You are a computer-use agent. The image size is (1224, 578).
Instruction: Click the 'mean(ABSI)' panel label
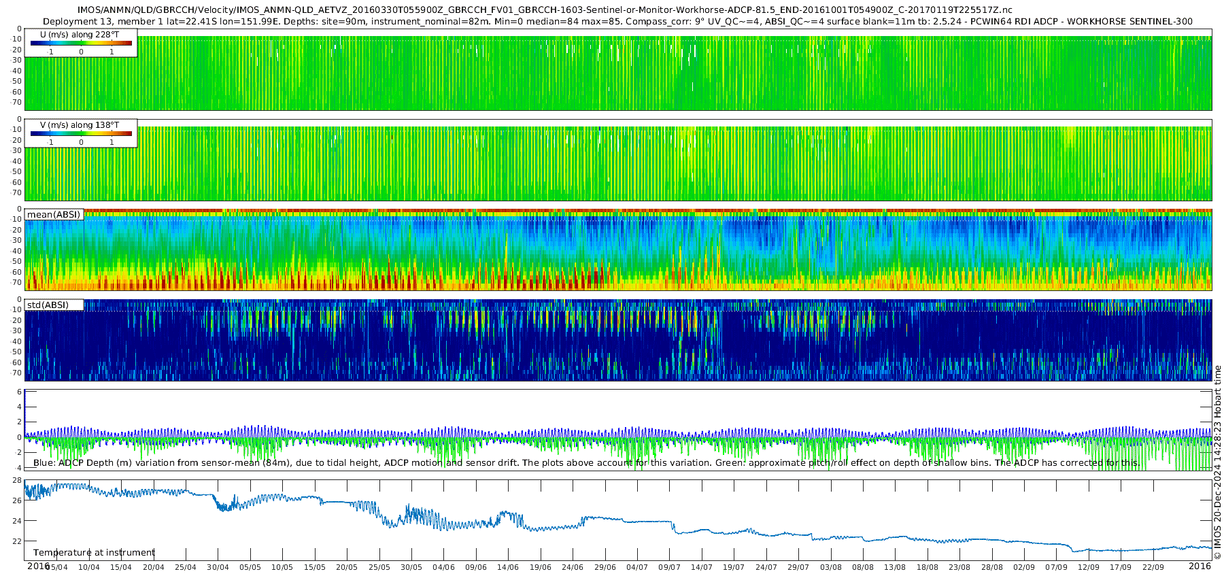tap(54, 215)
